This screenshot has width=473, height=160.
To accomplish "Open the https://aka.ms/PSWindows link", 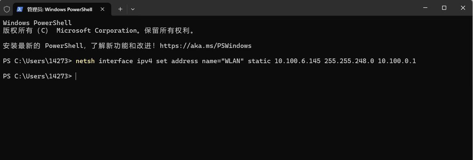I will pos(206,46).
